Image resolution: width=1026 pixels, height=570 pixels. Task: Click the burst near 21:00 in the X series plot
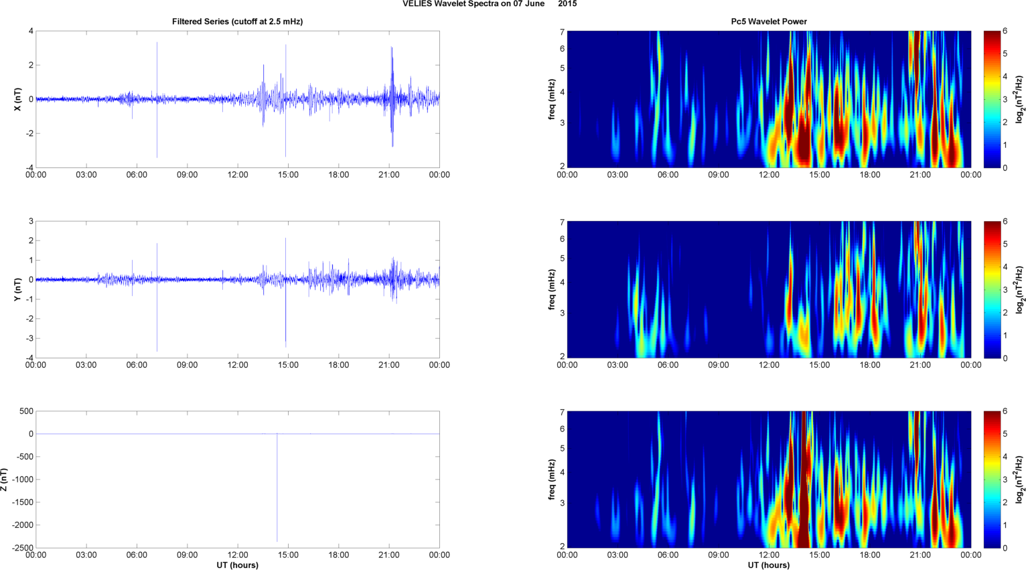[x=392, y=97]
